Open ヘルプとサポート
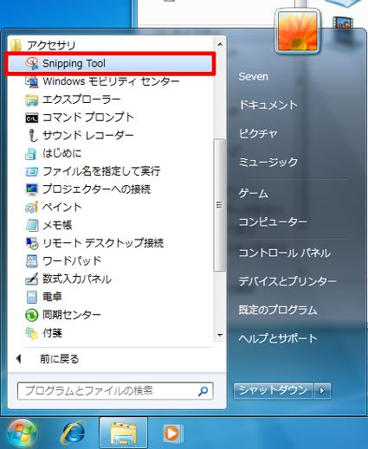The height and width of the screenshot is (449, 368). point(278,338)
